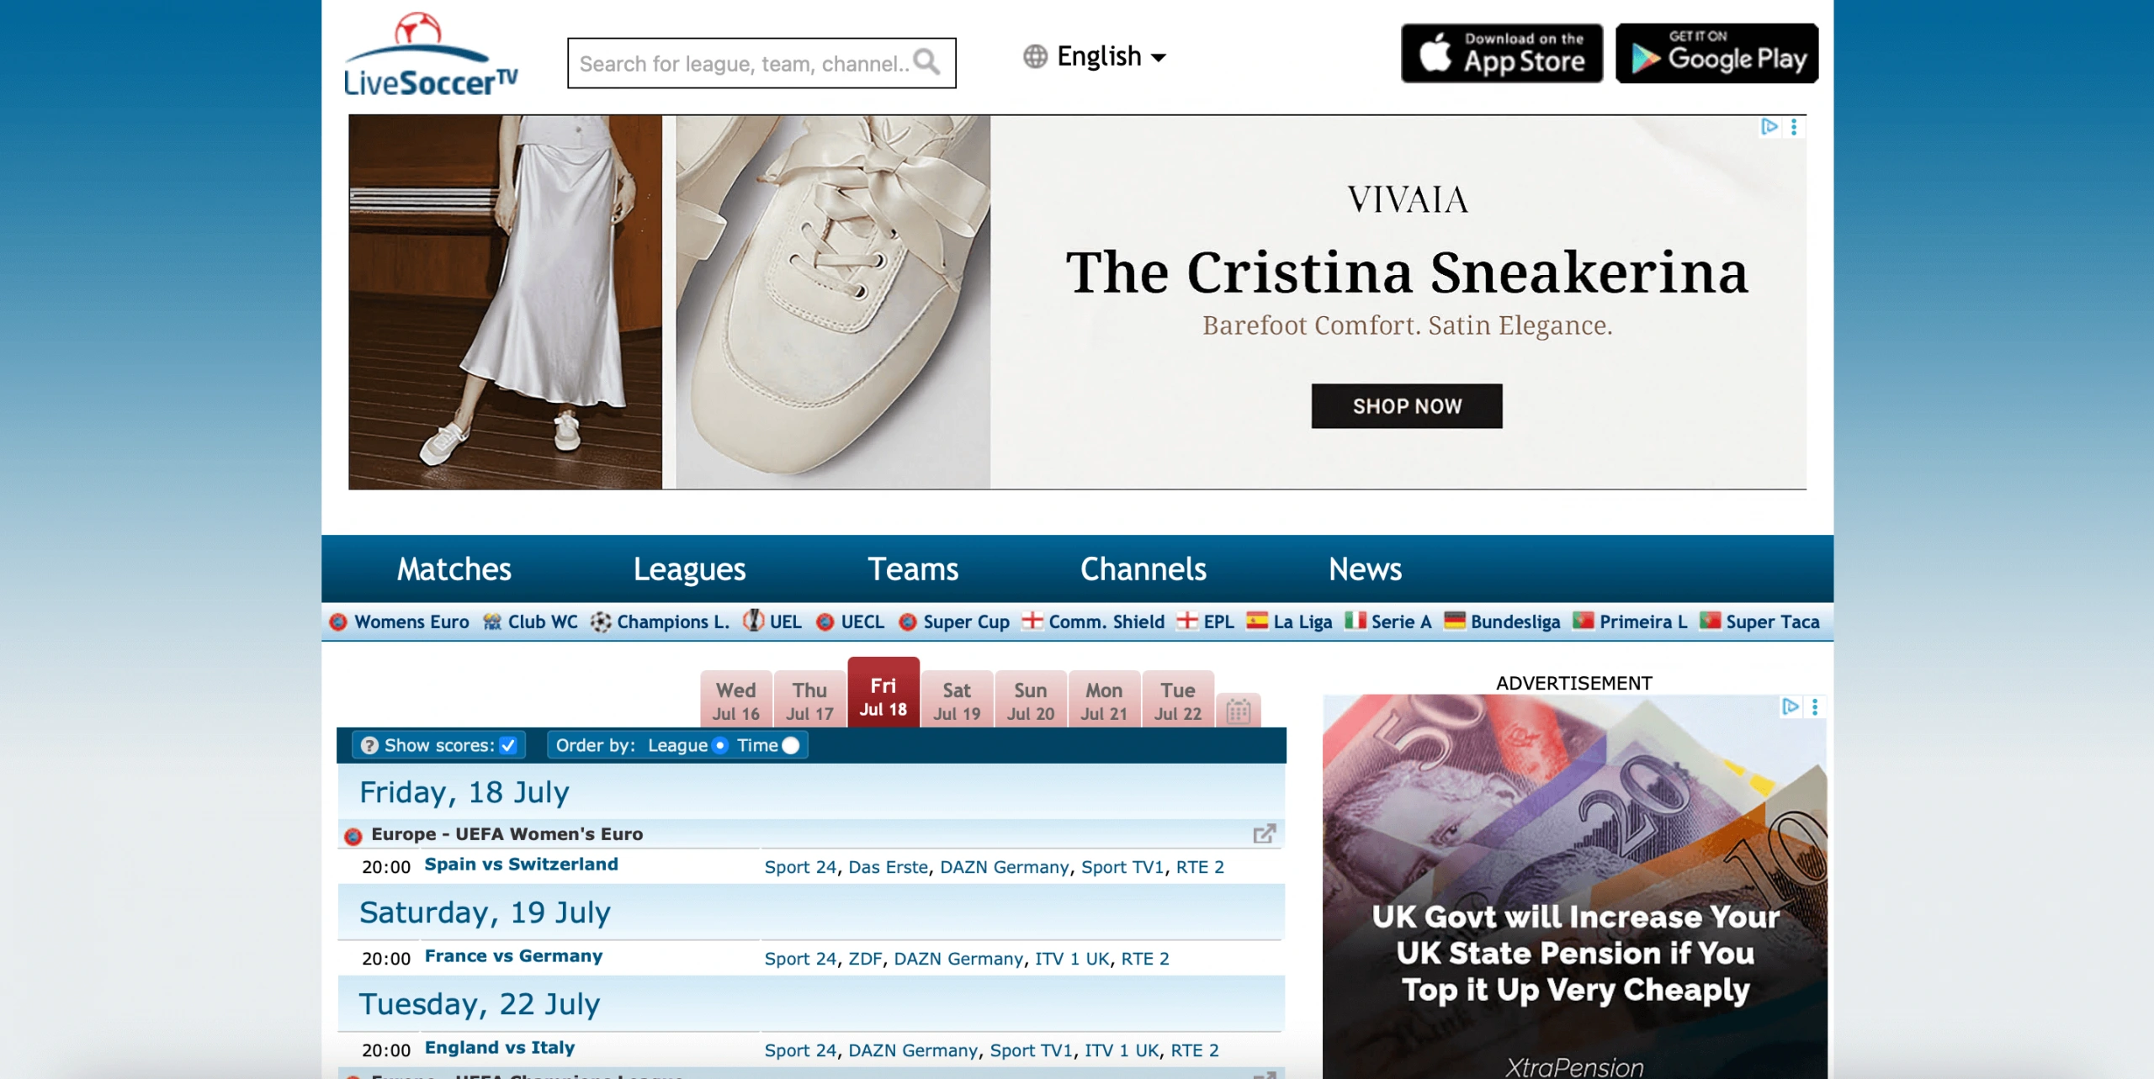Screen dimensions: 2154x1079
Task: Uncheck the Show scores checkbox
Action: pos(508,745)
